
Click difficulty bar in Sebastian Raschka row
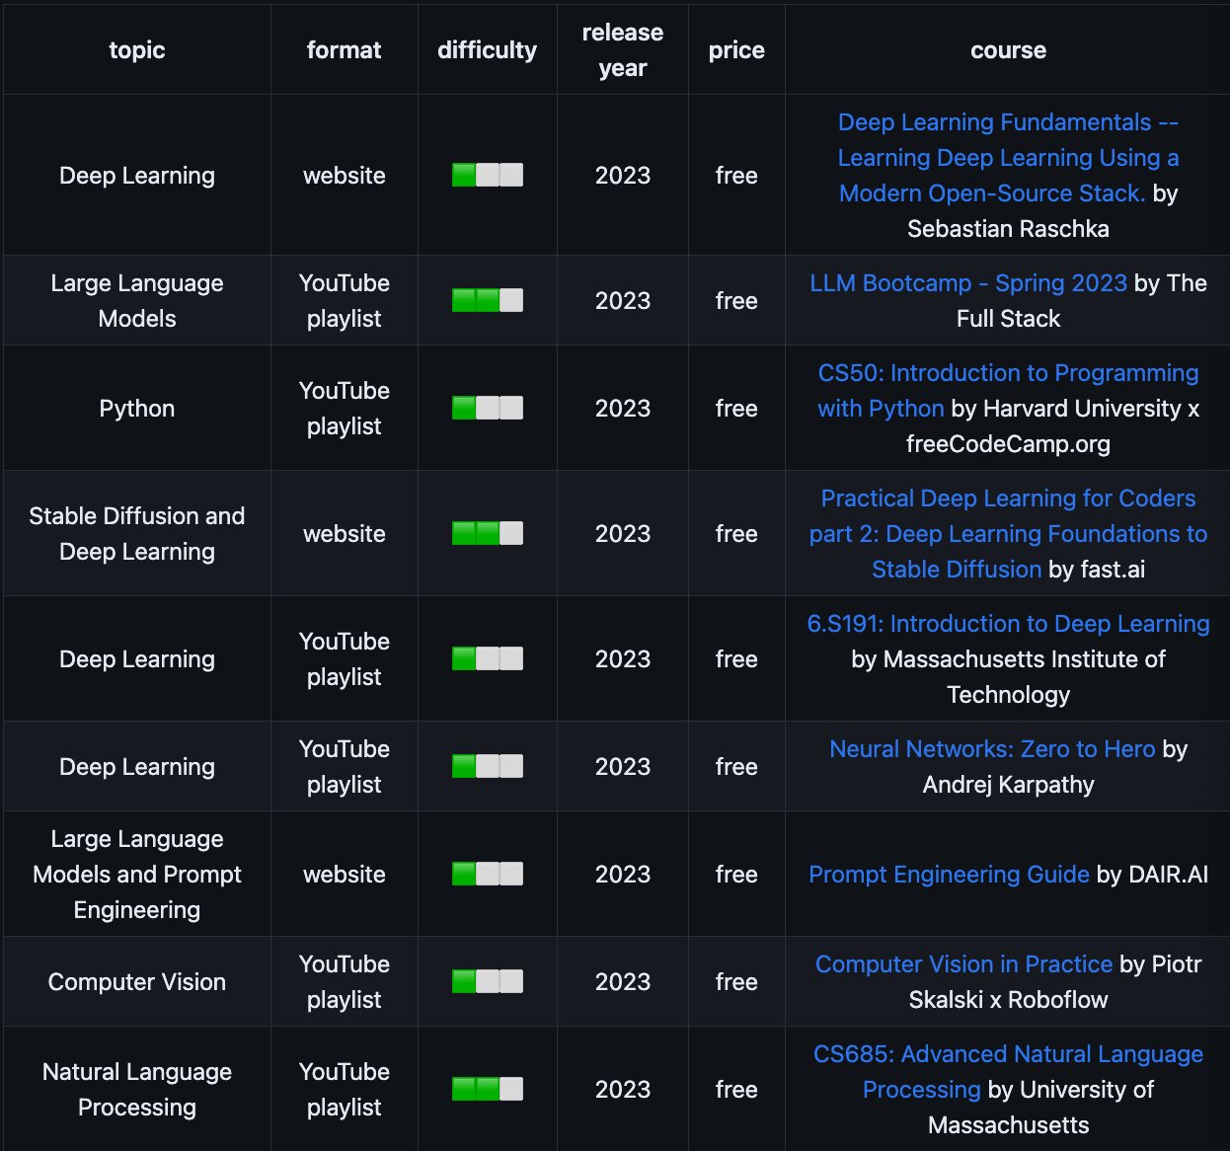(488, 176)
